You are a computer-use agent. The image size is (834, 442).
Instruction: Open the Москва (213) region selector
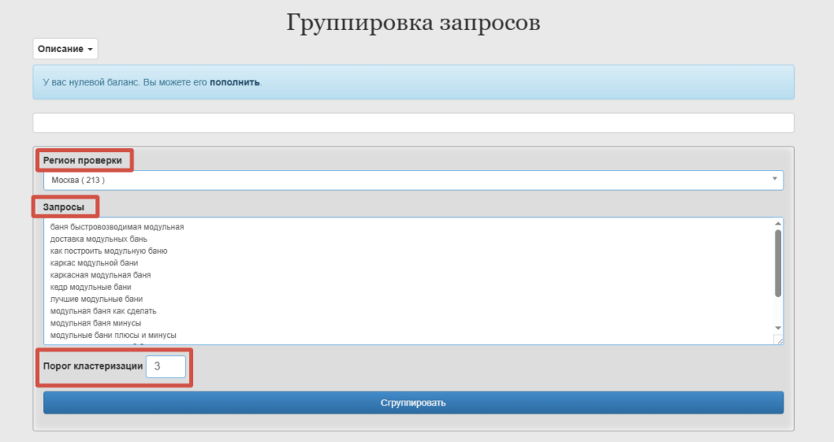(413, 181)
